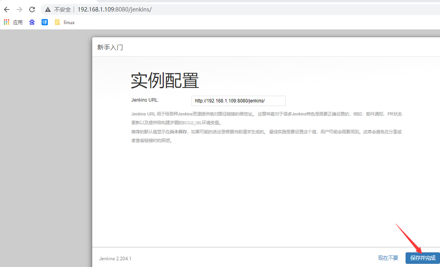Click paragraph starting Jenkins URL 用于给
This screenshot has width=440, height=267.
click(x=267, y=118)
